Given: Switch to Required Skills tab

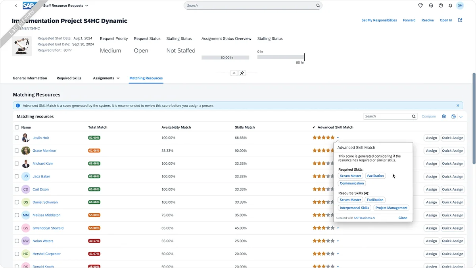Looking at the screenshot, I should coord(69,78).
